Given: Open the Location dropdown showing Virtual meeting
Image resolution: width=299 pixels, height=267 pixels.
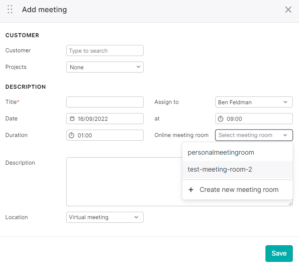Looking at the screenshot, I should point(105,217).
